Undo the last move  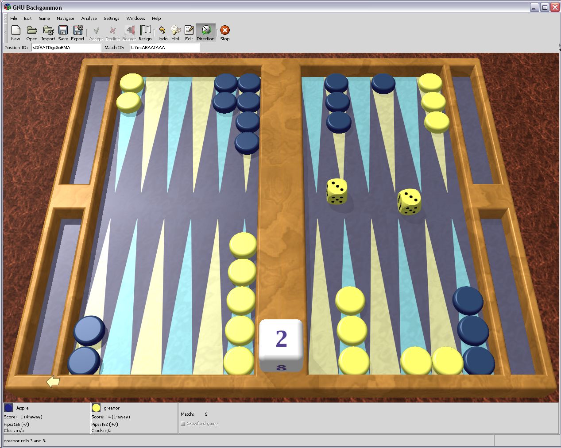pos(162,33)
